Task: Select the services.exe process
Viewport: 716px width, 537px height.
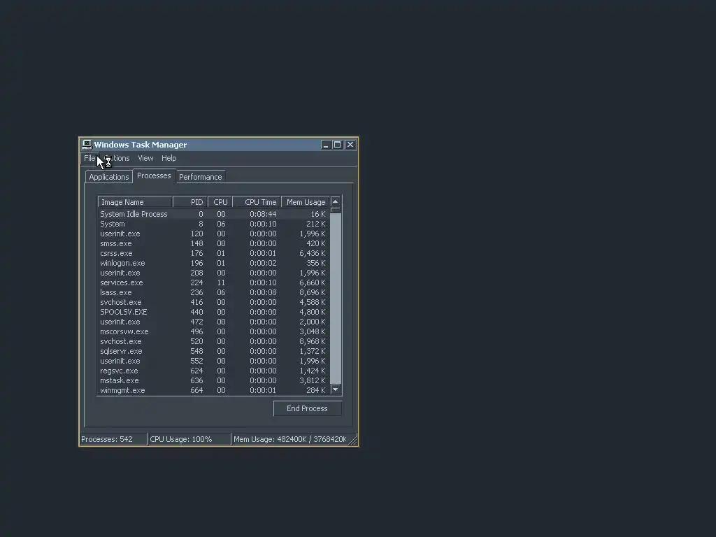Action: pos(213,282)
